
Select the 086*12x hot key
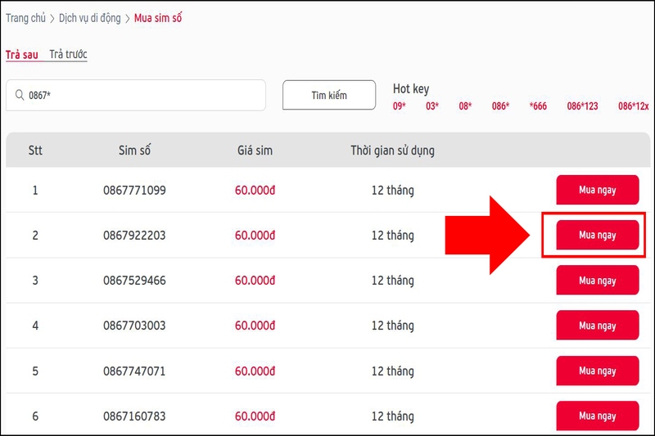point(633,106)
